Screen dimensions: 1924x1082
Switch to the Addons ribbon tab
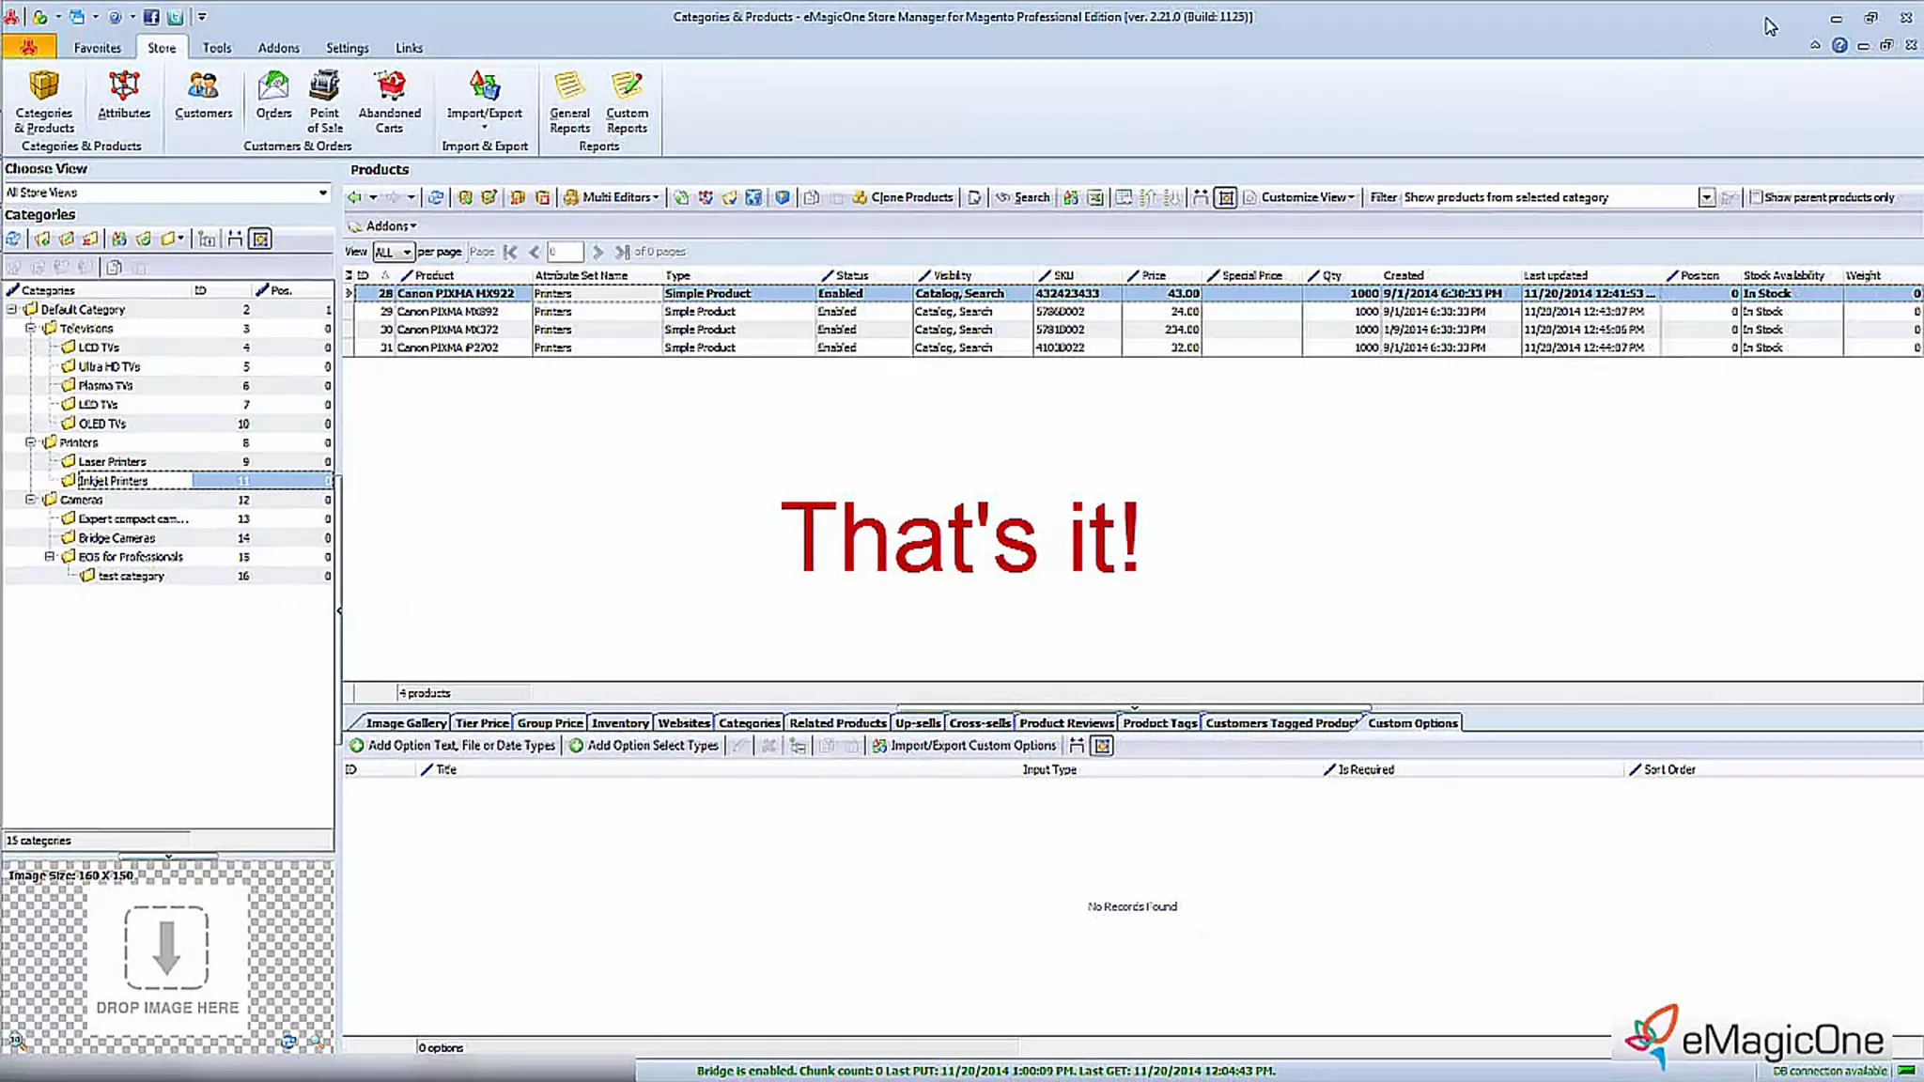point(278,48)
